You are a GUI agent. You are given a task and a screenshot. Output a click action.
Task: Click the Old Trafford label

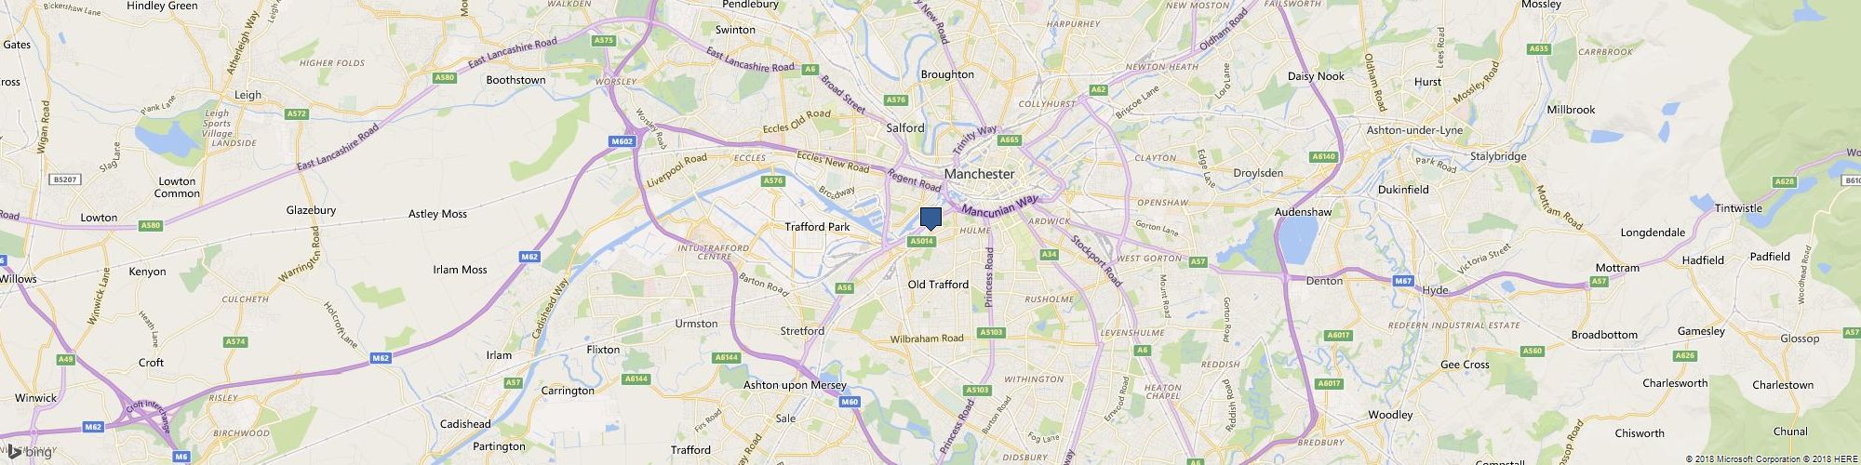[x=938, y=285]
